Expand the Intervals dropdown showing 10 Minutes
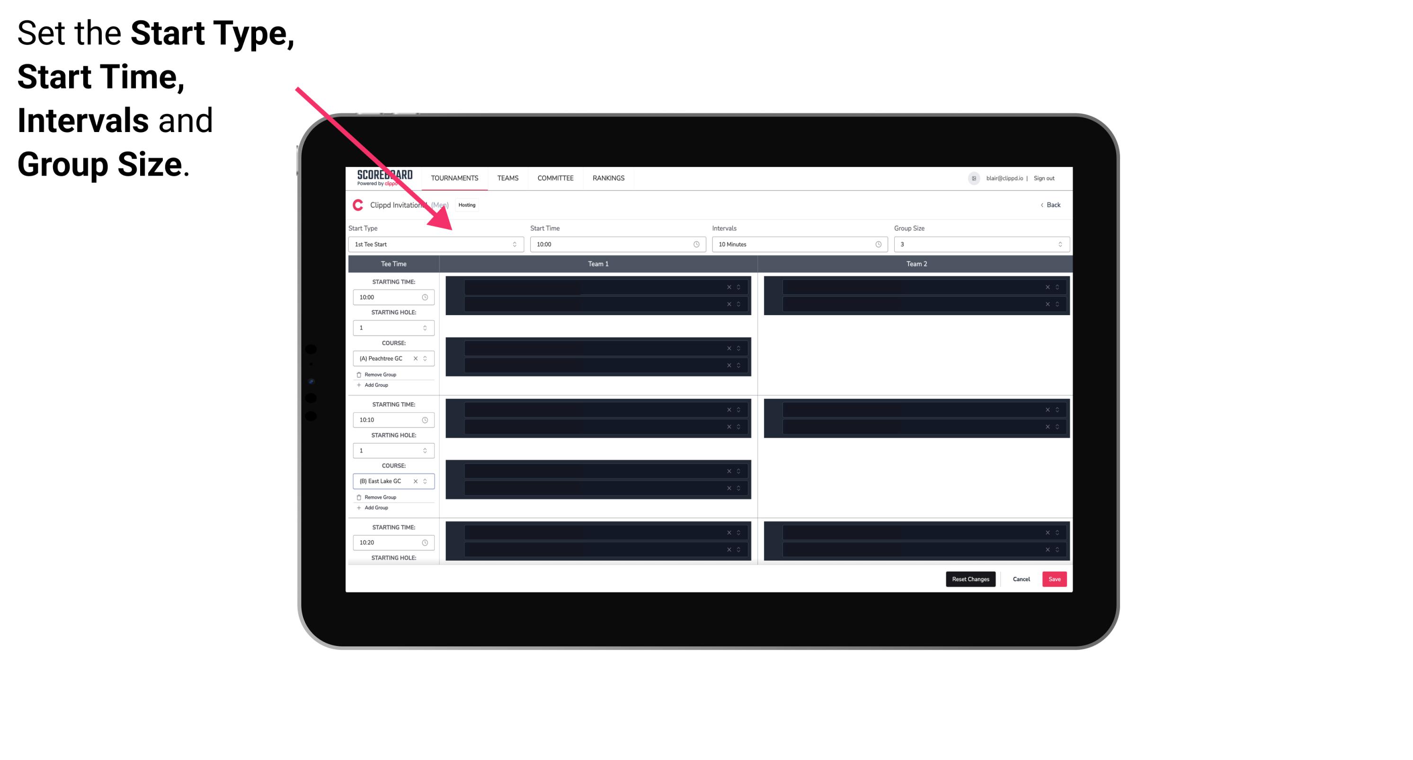 797,244
